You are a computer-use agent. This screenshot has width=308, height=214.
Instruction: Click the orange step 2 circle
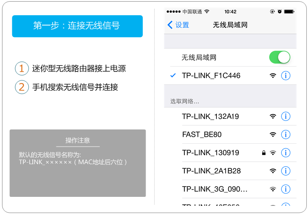(x=22, y=87)
